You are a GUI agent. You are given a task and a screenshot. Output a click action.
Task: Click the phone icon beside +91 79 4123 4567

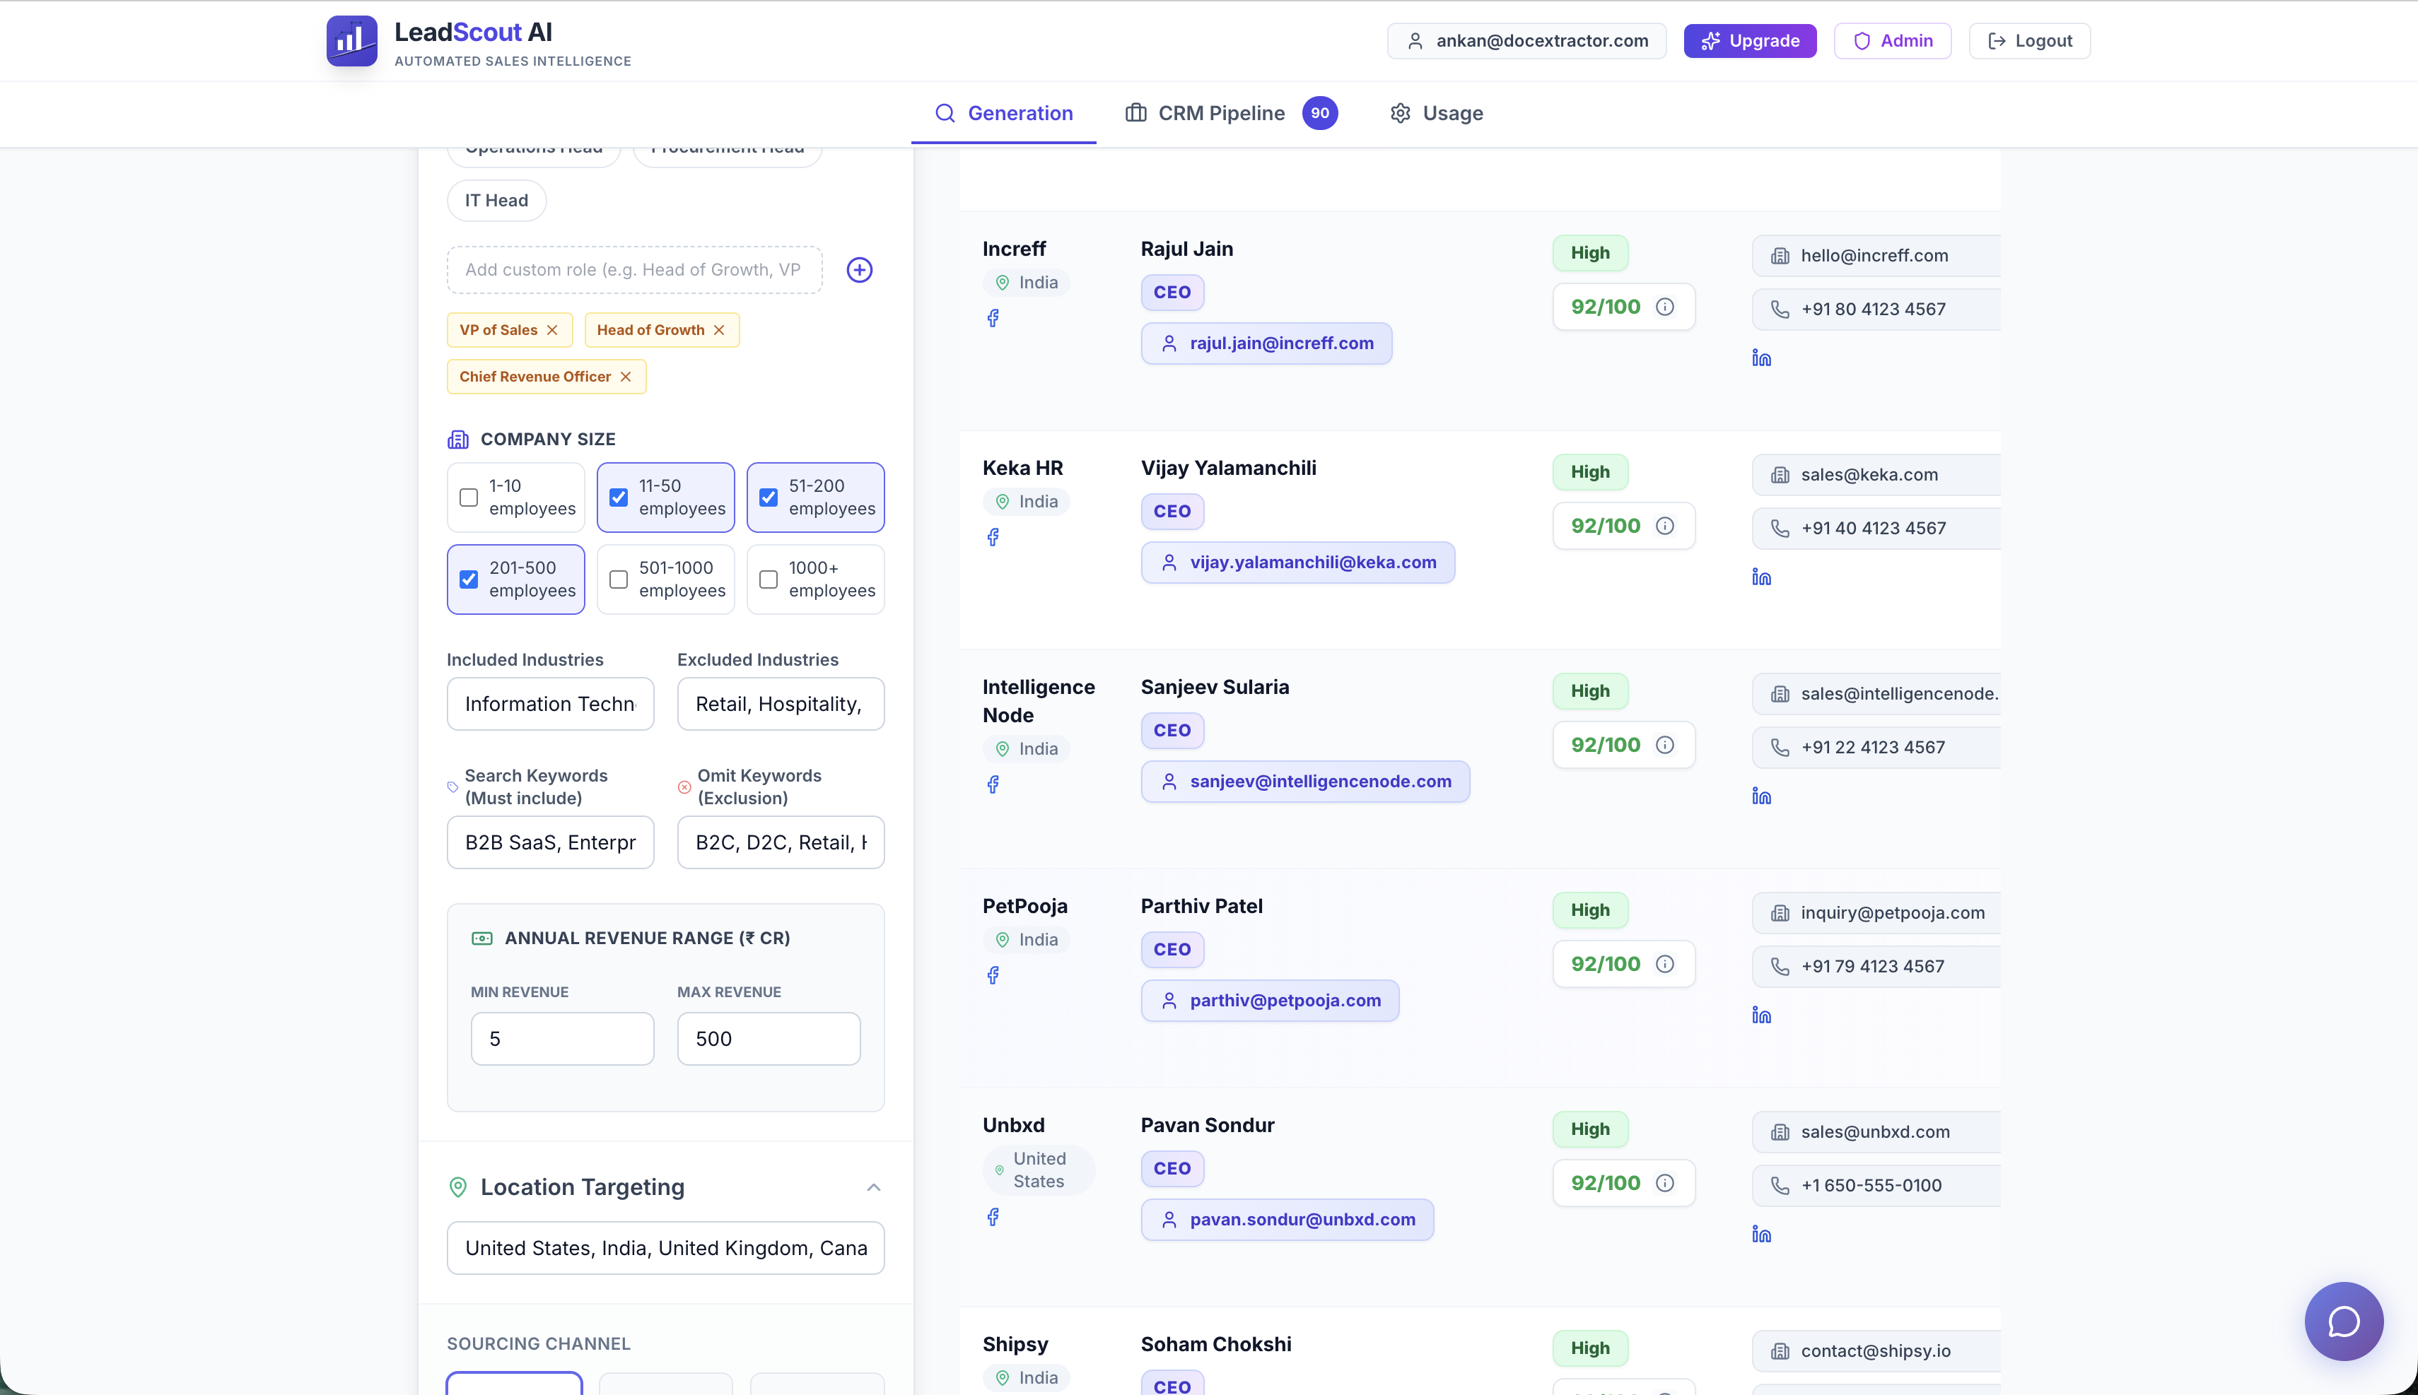point(1780,966)
